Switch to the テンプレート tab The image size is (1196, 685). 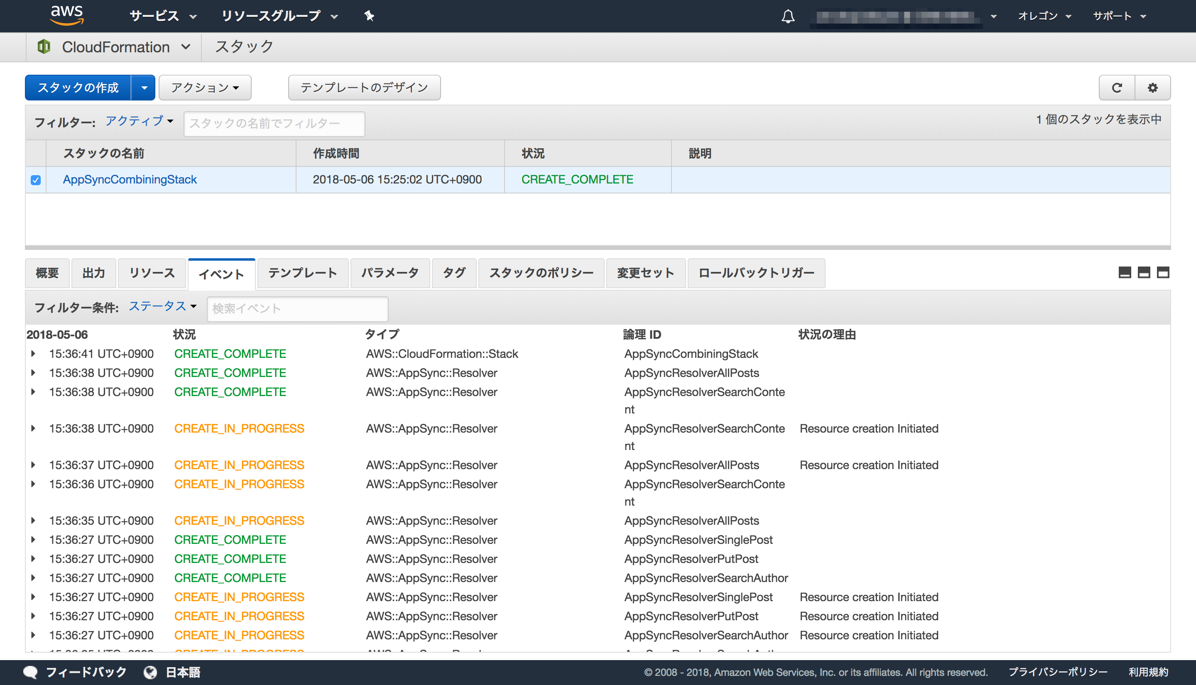[x=302, y=273]
